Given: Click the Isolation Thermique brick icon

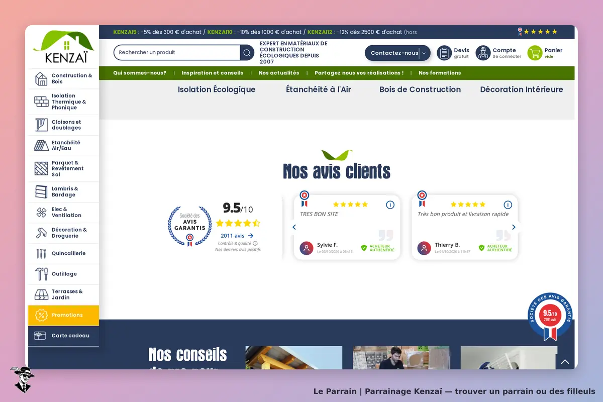Looking at the screenshot, I should click(x=41, y=102).
